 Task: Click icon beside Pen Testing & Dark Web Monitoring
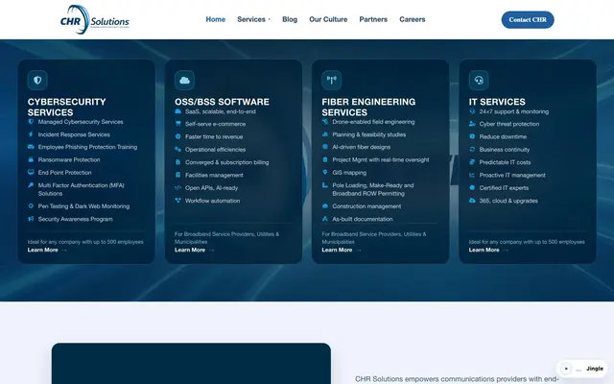[31, 205]
